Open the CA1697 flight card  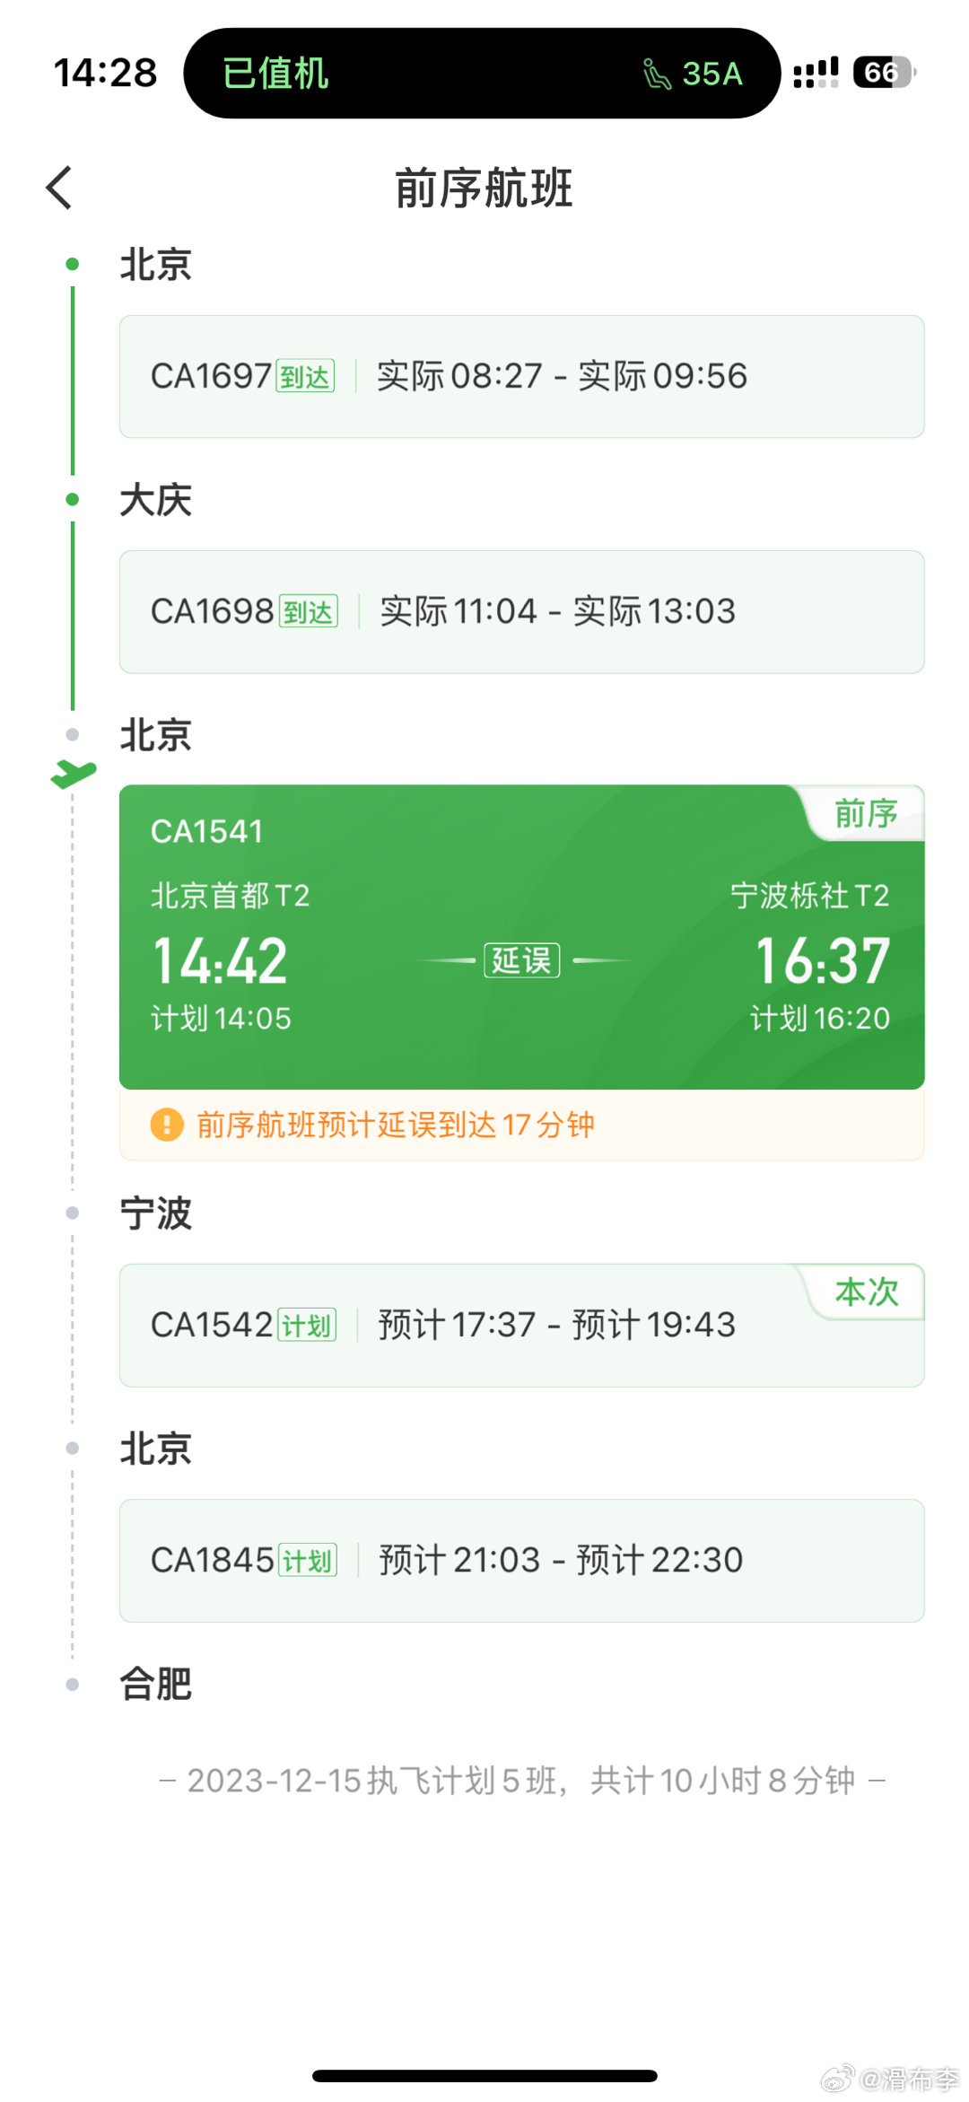pos(521,376)
